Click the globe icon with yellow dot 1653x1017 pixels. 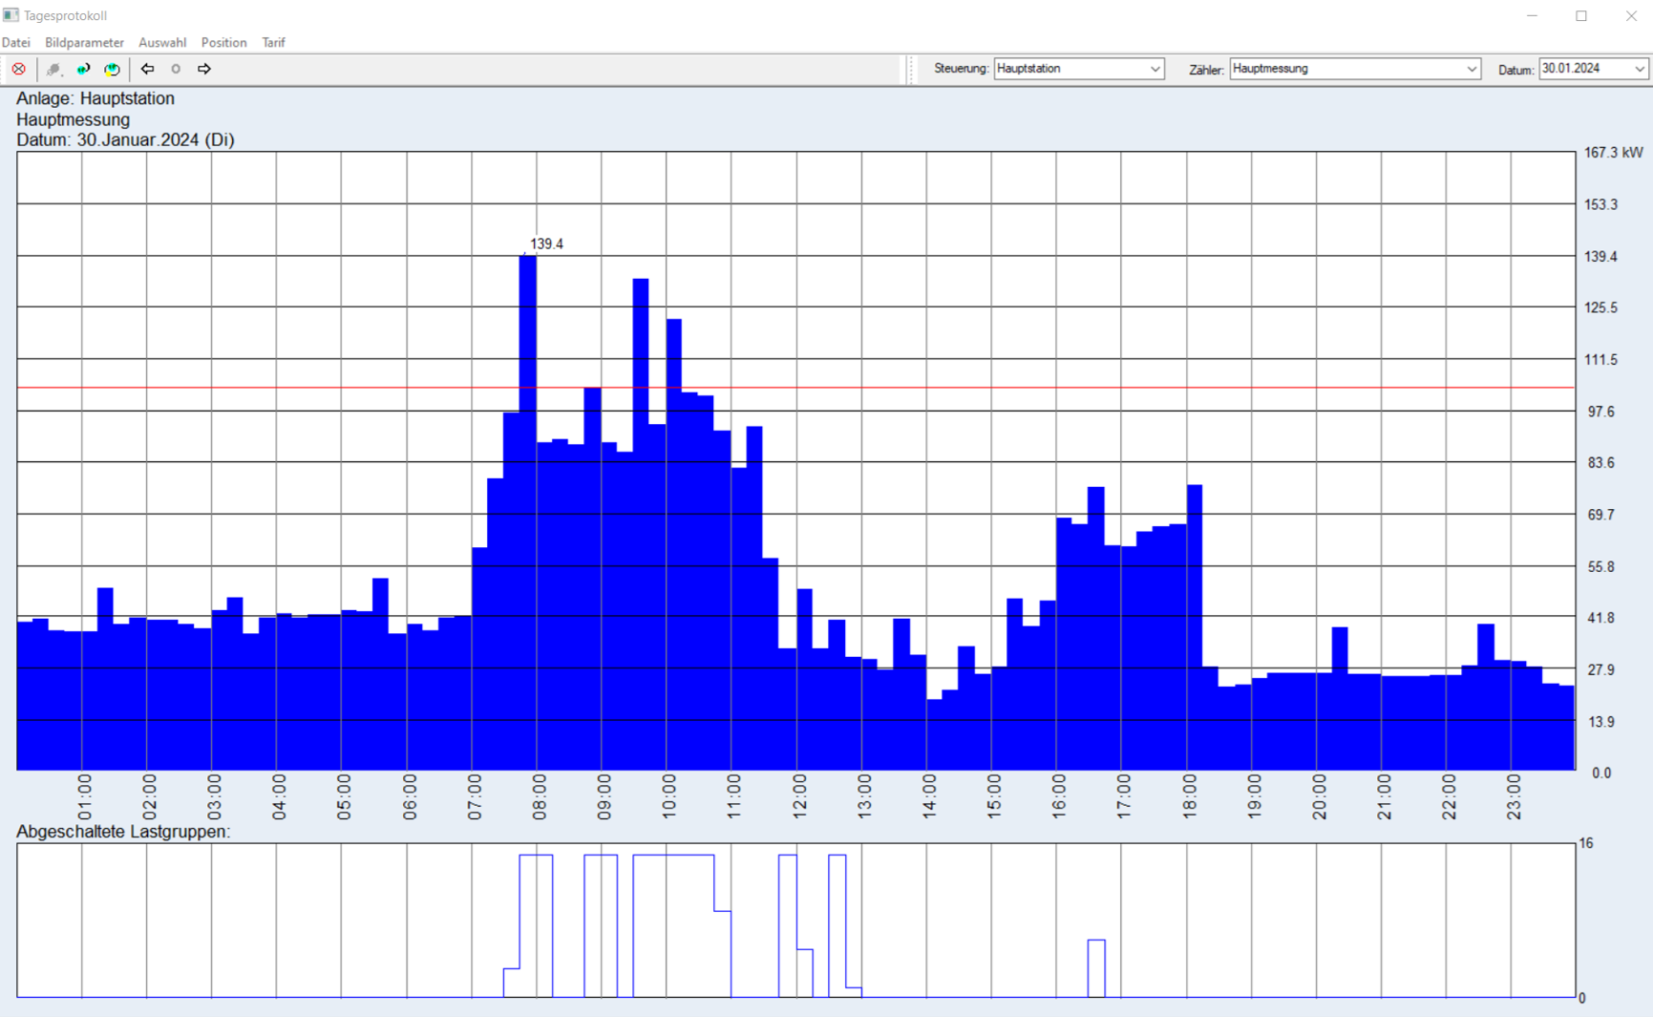pos(113,69)
